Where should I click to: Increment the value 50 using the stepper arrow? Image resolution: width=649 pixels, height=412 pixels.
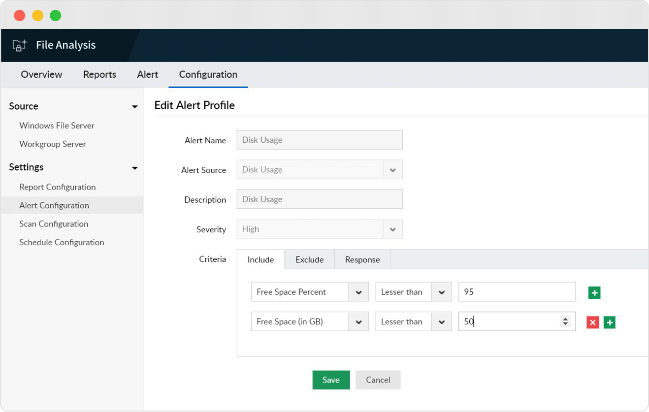coord(564,319)
